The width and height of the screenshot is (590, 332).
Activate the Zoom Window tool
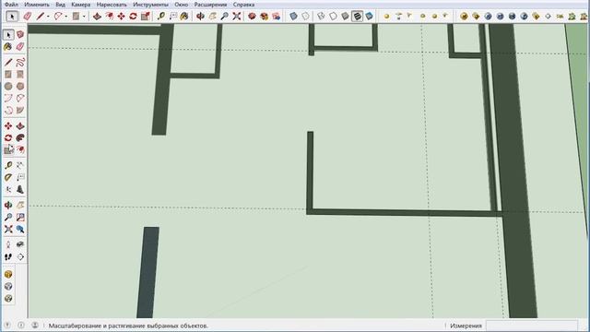(x=20, y=218)
